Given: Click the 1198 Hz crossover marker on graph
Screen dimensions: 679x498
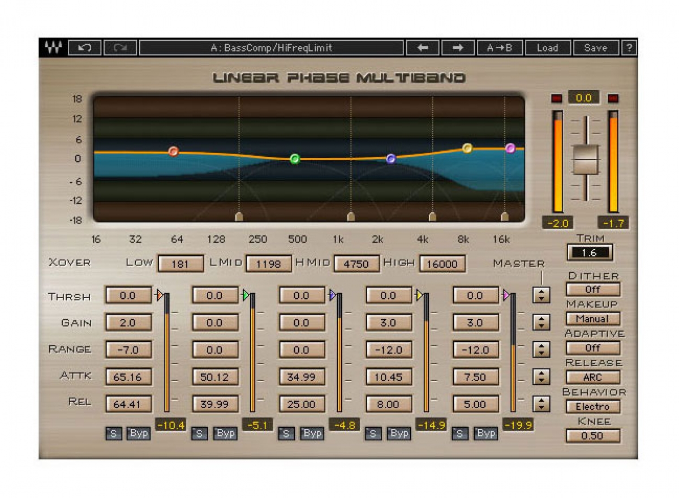Looking at the screenshot, I should pyautogui.click(x=351, y=217).
